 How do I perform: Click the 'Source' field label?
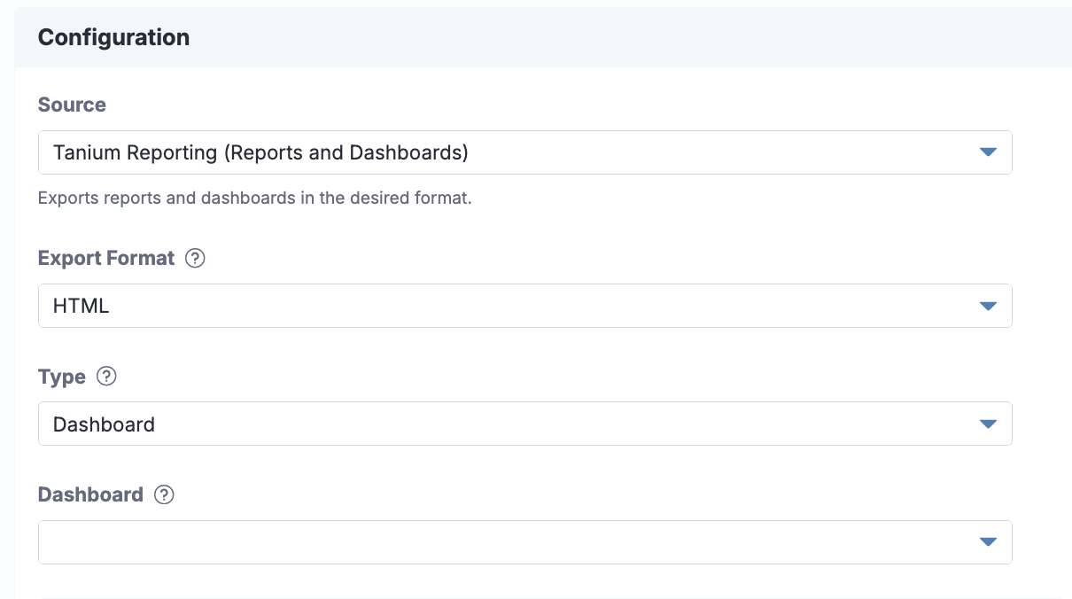(x=72, y=105)
